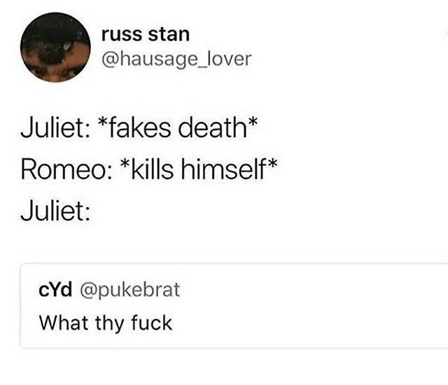This screenshot has width=448, height=385.
Task: Click the word kills in tweet
Action: point(152,169)
